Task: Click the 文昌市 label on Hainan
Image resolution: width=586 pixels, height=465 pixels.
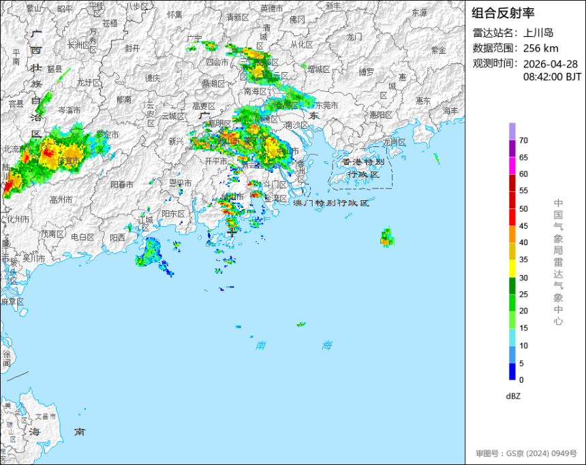Action: (x=46, y=416)
